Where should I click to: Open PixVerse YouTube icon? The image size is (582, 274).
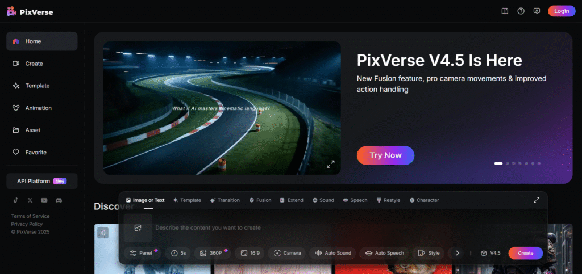tap(44, 200)
